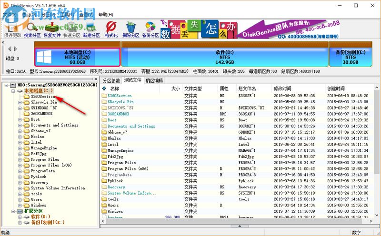Expand the Boot folder in tree
The width and height of the screenshot is (381, 236).
pyautogui.click(x=20, y=119)
